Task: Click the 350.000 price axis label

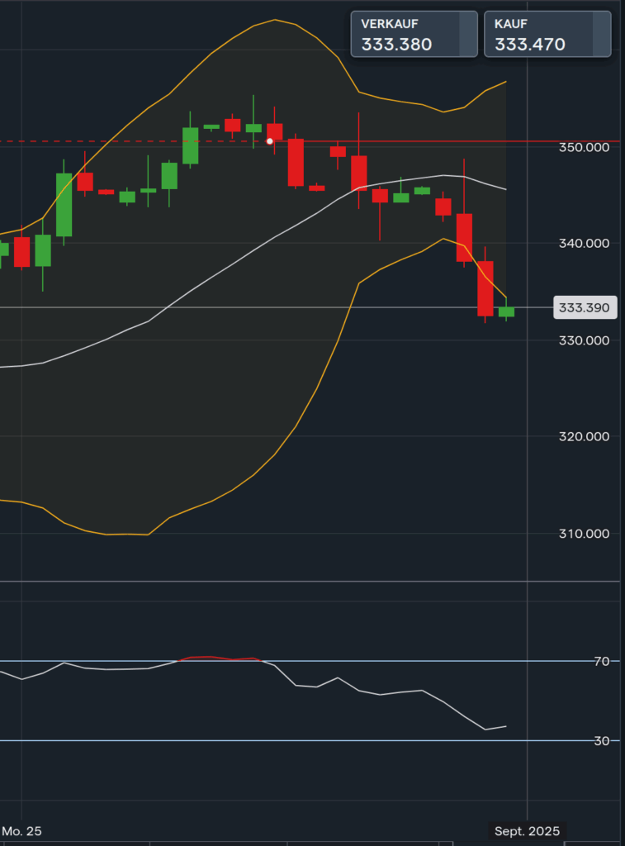Action: (584, 147)
